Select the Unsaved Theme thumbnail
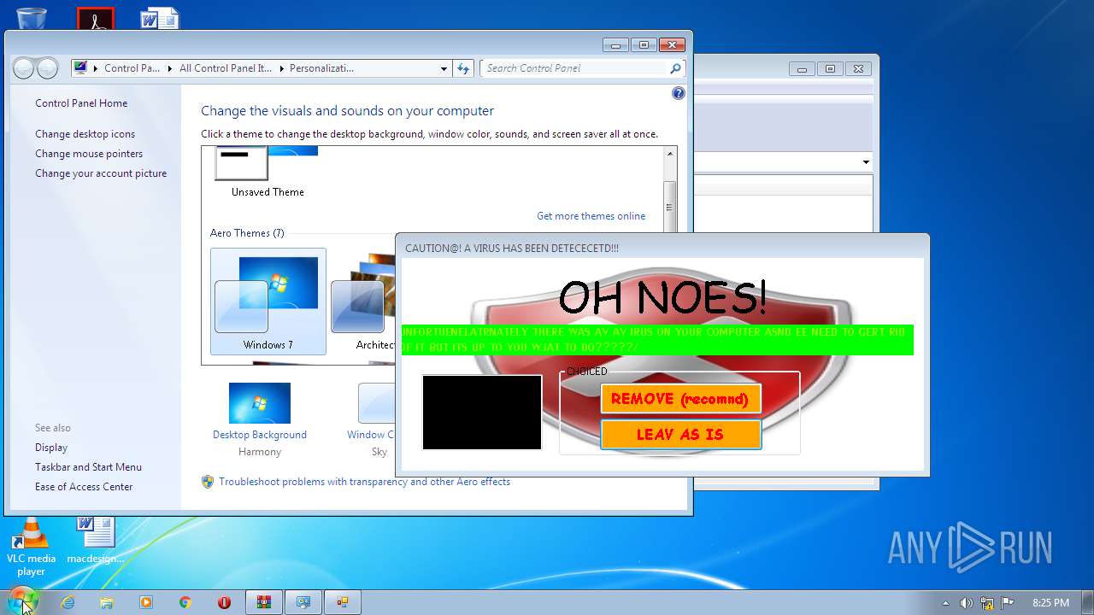Screen dimensions: 1094x615 [268, 172]
